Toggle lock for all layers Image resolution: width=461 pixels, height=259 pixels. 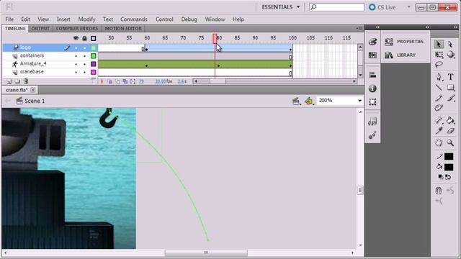pyautogui.click(x=85, y=38)
